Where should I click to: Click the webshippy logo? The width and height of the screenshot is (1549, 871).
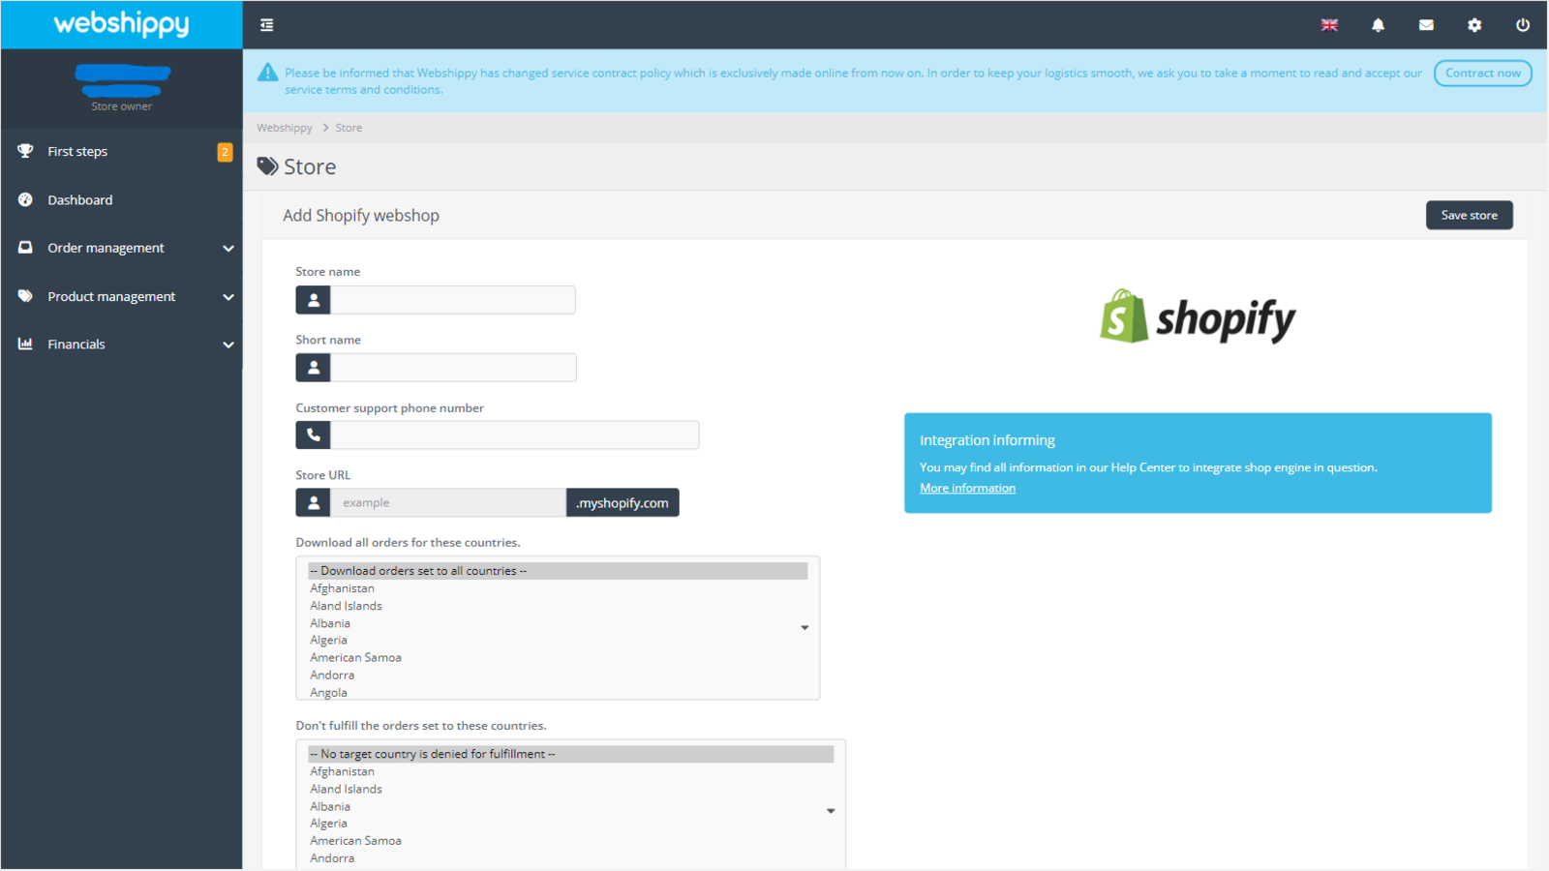(x=121, y=24)
